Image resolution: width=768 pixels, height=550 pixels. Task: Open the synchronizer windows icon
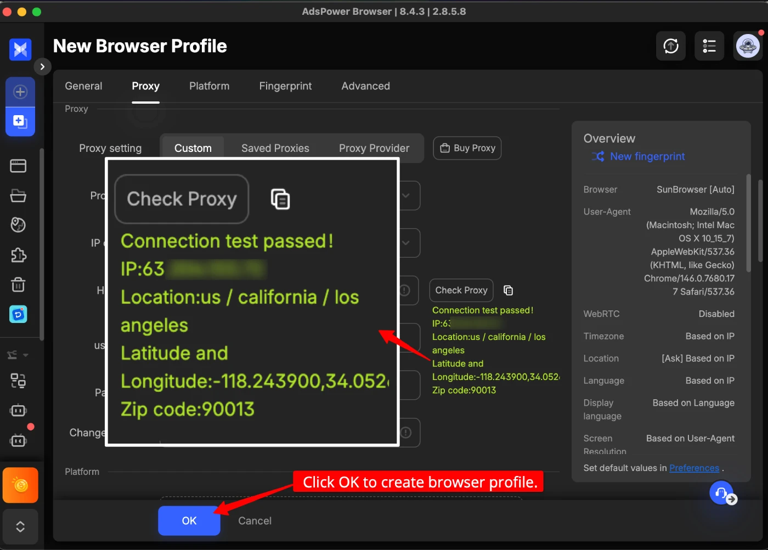point(18,381)
